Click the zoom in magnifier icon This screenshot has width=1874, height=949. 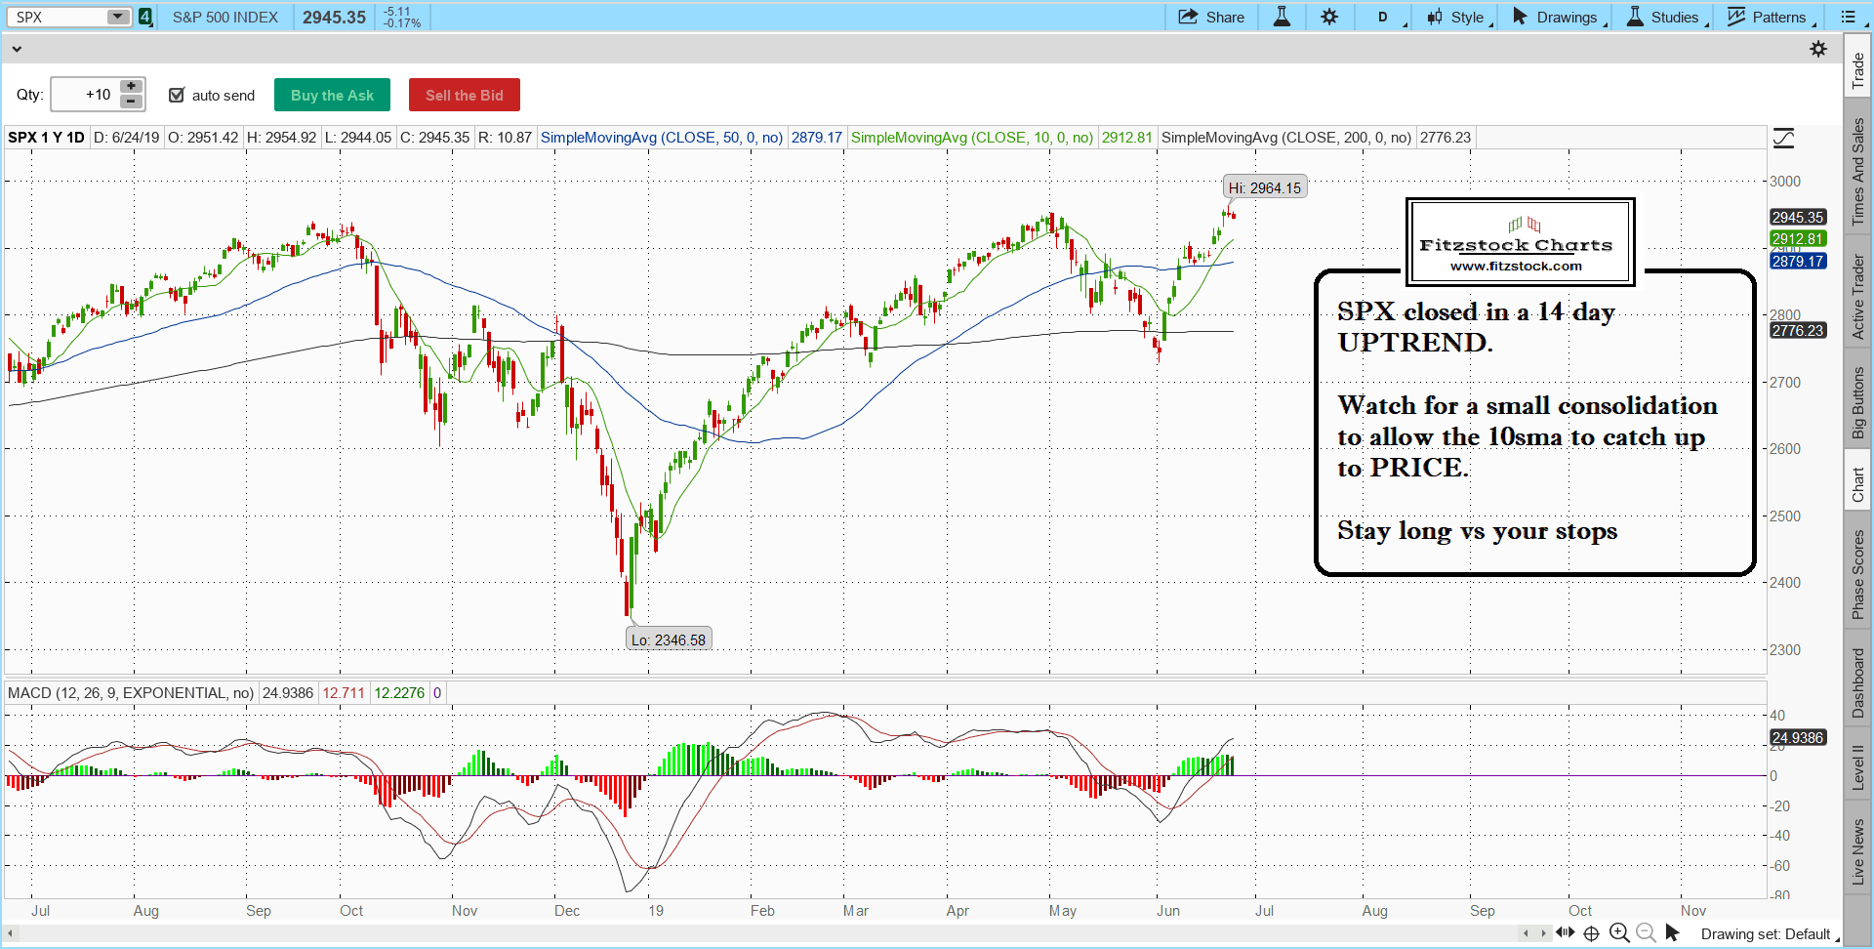point(1619,933)
